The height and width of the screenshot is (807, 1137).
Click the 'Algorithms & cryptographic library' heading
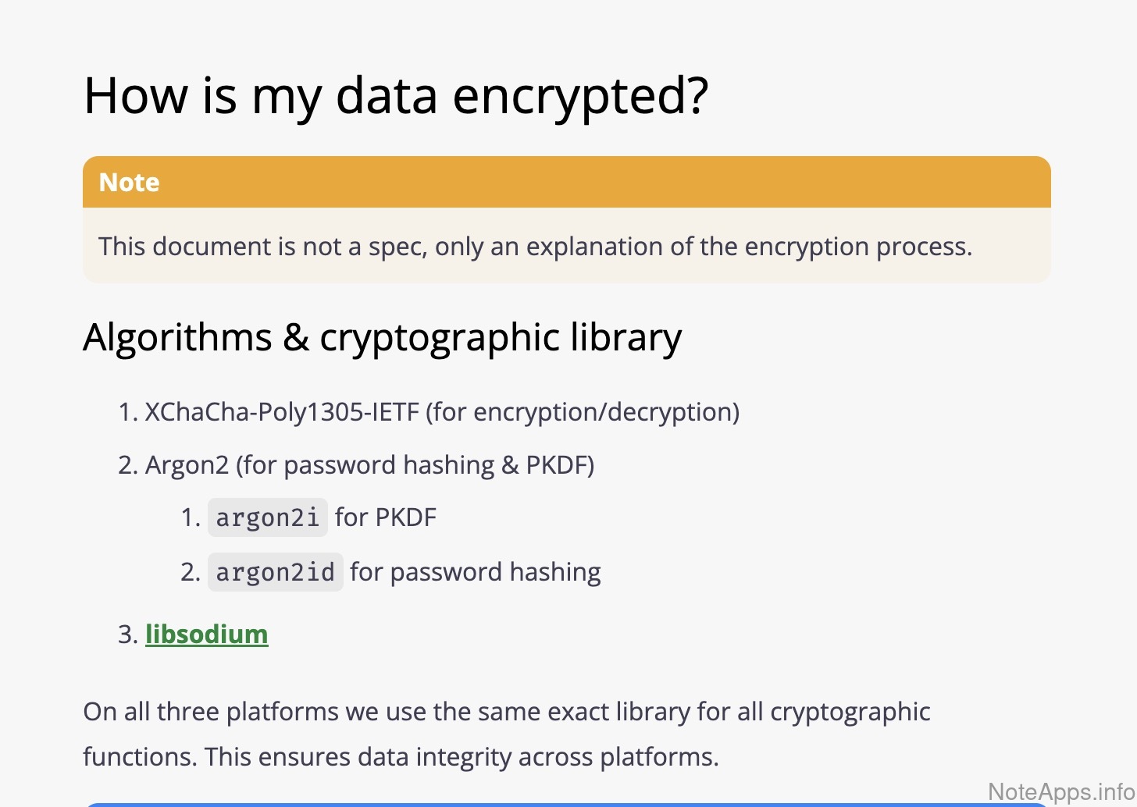point(382,337)
